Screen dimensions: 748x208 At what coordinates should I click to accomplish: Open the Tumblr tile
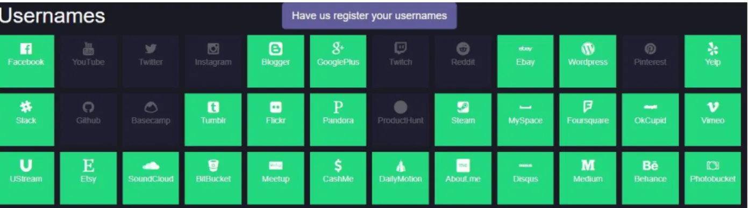click(x=213, y=120)
